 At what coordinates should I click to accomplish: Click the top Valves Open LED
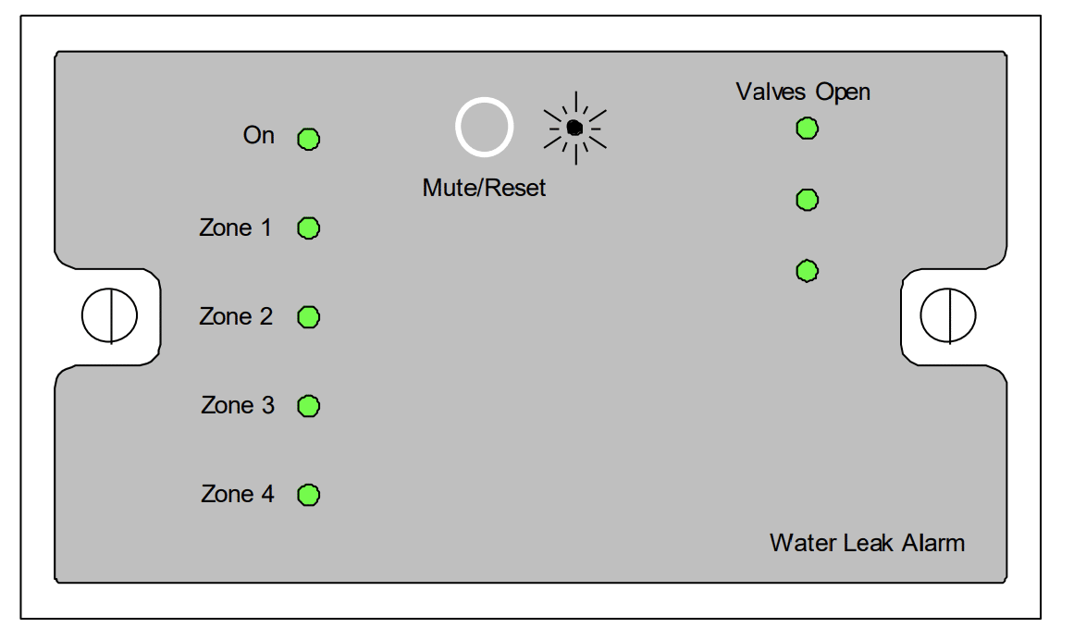[x=807, y=129]
